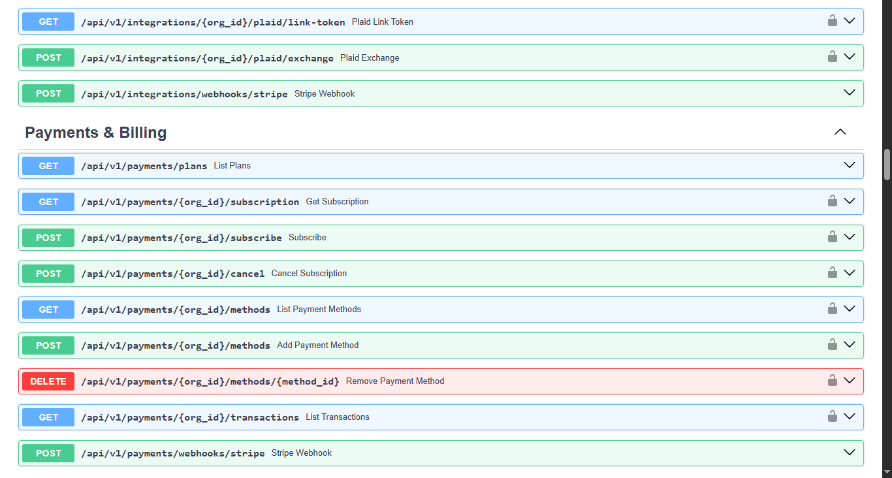
Task: Expand integrations Stripe Webhook chevron
Action: (850, 93)
